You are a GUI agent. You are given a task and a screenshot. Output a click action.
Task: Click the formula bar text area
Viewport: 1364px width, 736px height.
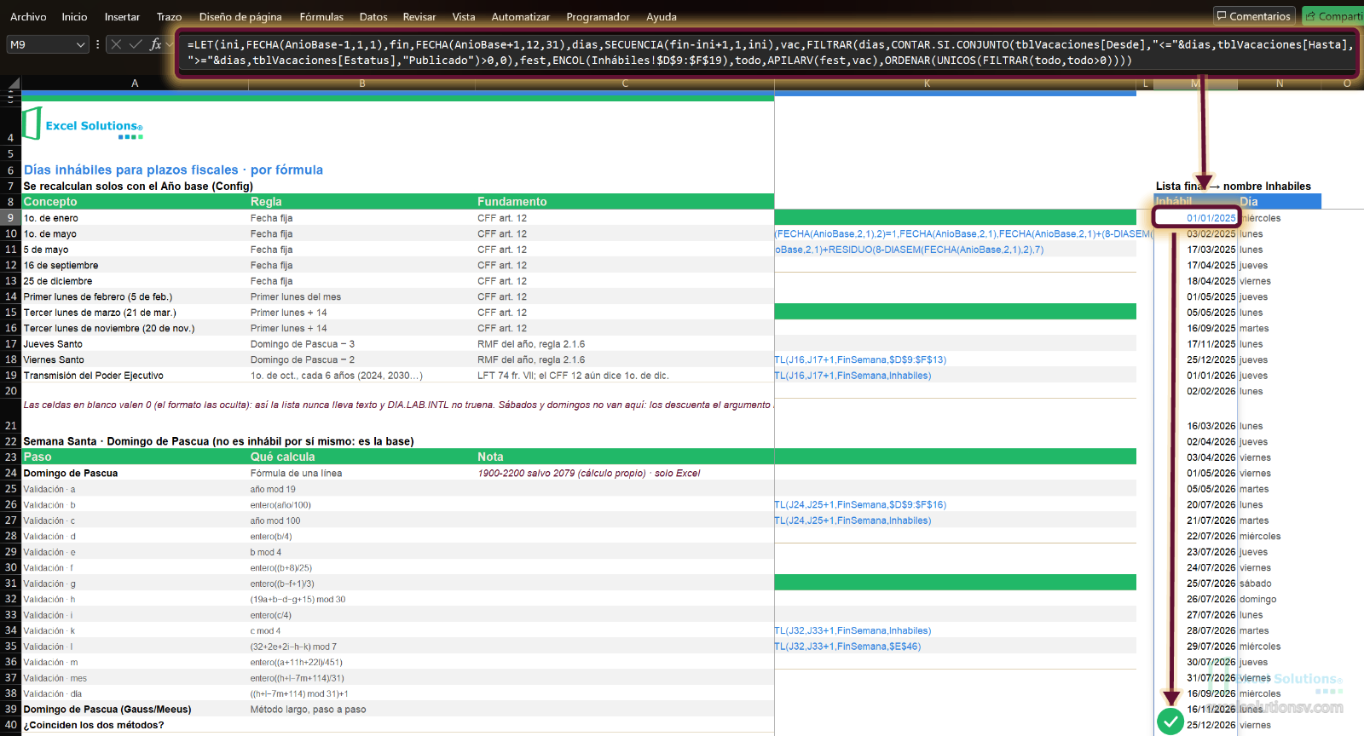click(x=767, y=52)
